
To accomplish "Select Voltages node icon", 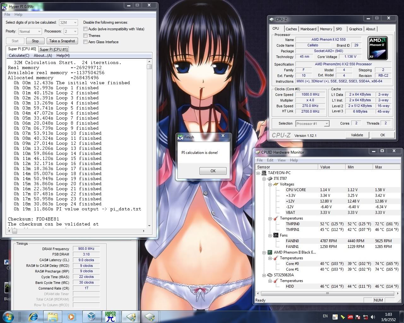I will [x=276, y=184].
